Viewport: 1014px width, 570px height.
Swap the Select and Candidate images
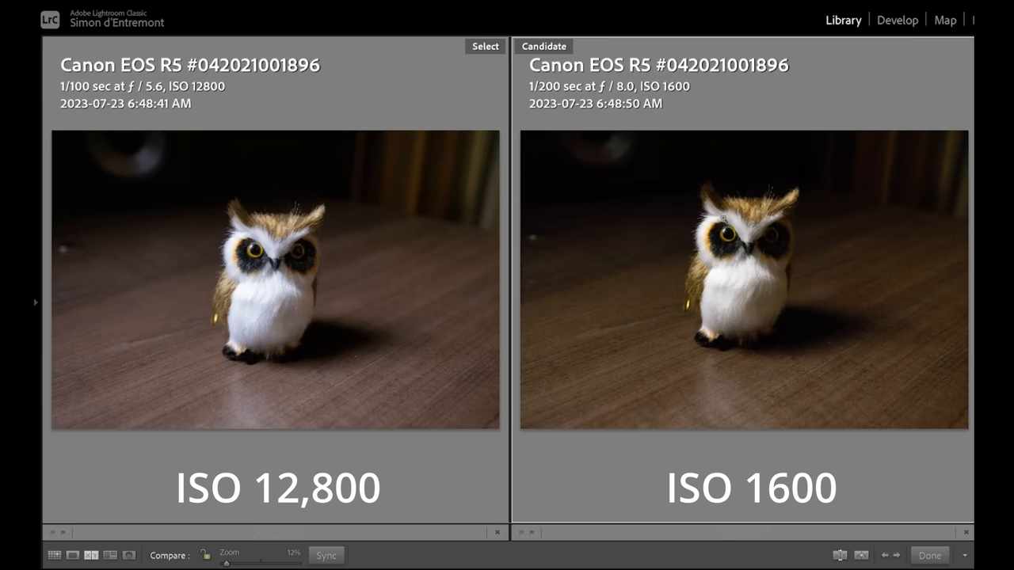840,555
